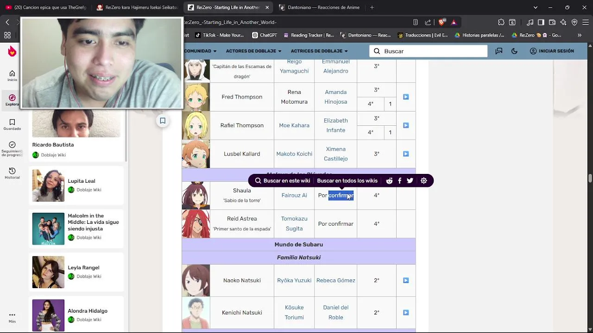Open Malcolm in the Middle card
Screen dimensions: 593x333
click(76, 228)
